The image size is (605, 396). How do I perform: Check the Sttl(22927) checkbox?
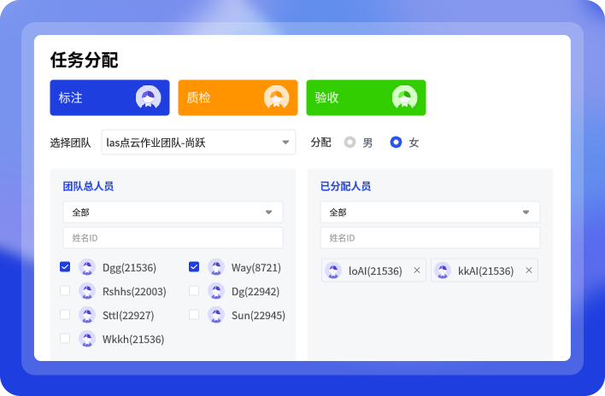[65, 315]
